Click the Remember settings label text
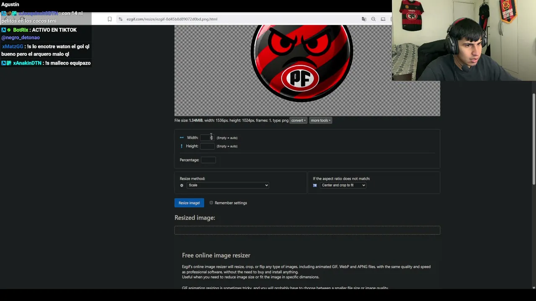 pos(231,203)
